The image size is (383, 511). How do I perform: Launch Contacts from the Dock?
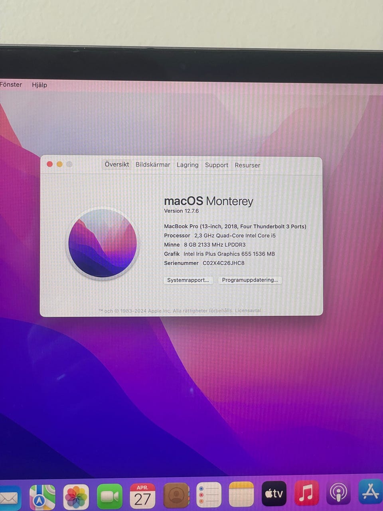[176, 495]
